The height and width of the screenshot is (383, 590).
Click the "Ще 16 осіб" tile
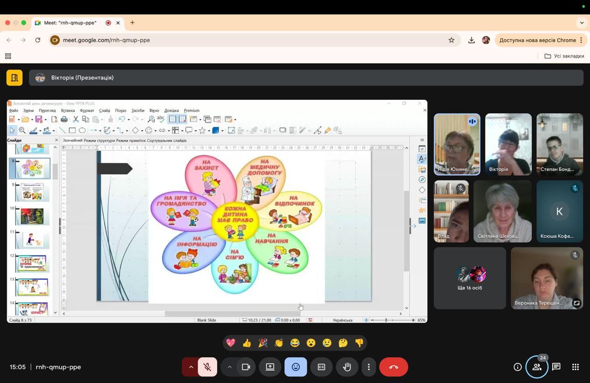[470, 278]
